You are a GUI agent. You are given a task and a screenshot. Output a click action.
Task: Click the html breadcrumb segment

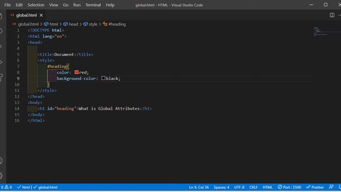point(54,24)
